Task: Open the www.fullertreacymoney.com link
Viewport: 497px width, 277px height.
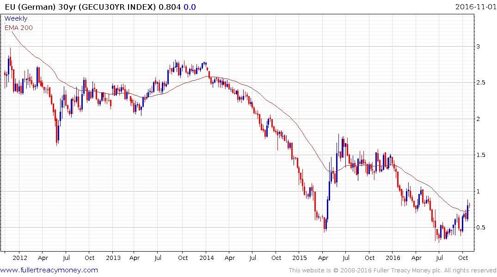Action: pyautogui.click(x=49, y=270)
